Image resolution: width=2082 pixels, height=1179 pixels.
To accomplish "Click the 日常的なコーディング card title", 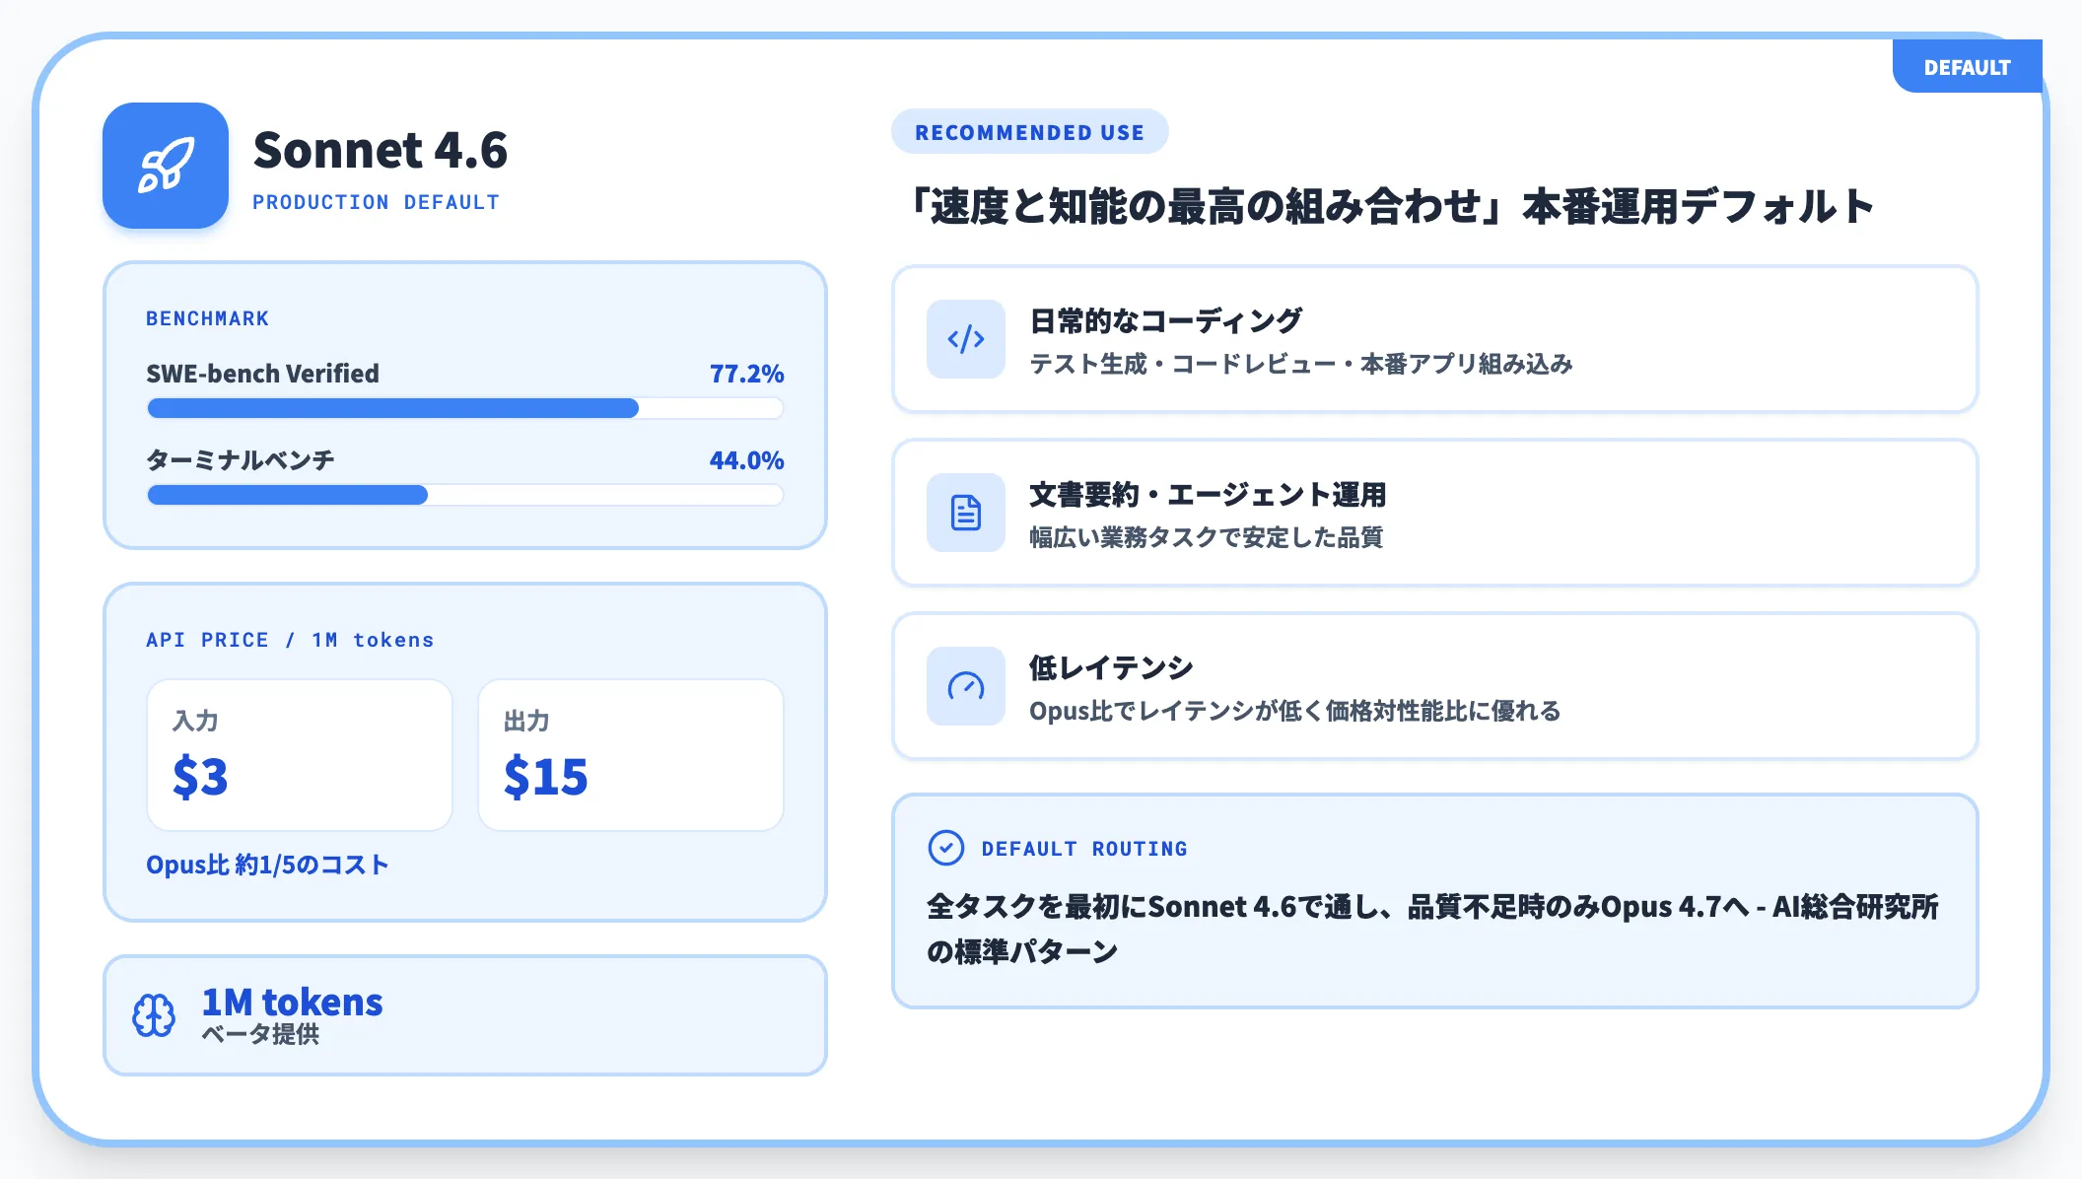I will click(1165, 320).
